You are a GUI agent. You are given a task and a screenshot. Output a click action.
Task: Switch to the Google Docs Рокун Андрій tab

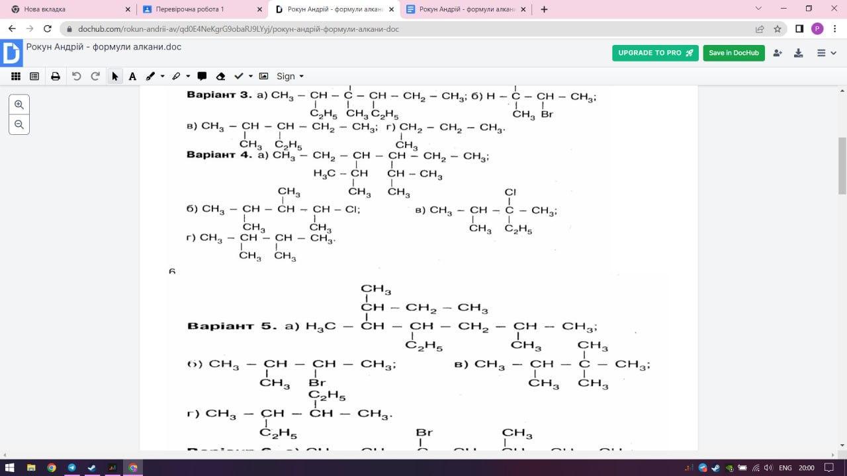[x=466, y=9]
